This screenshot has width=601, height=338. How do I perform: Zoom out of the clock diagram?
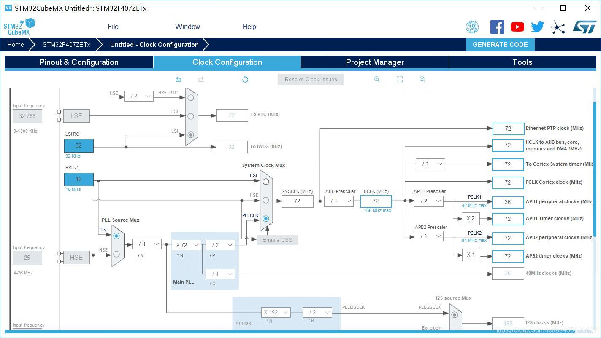click(x=422, y=79)
